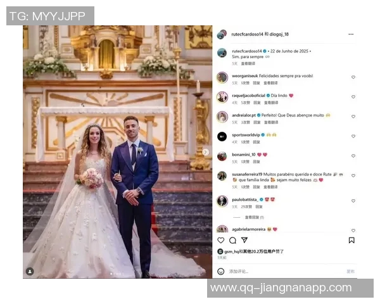Show tagged people icon on the photo

click(x=30, y=271)
